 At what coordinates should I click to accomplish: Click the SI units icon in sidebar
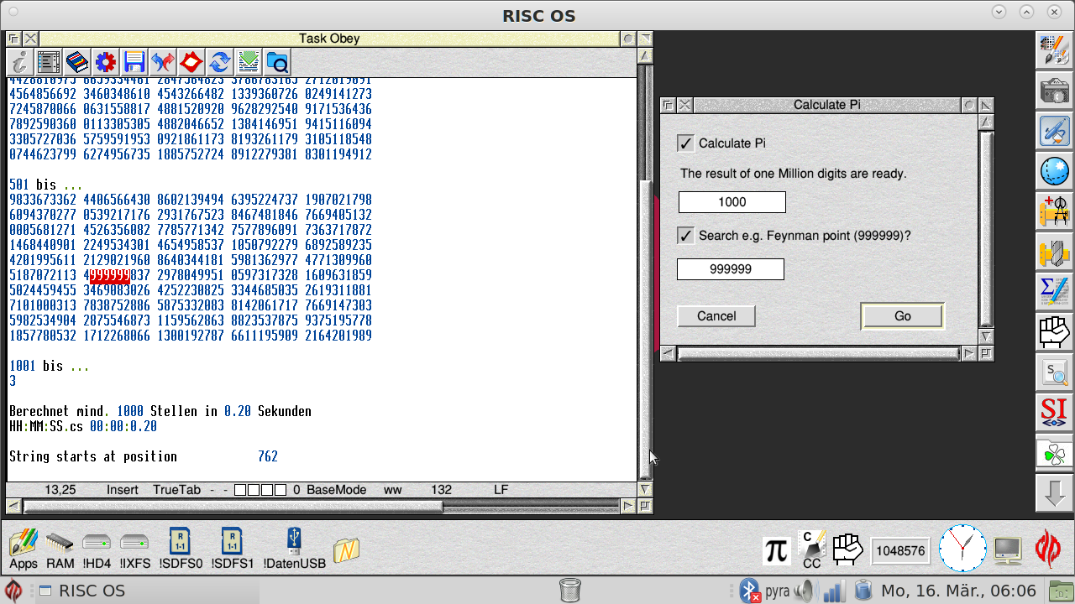tap(1054, 411)
